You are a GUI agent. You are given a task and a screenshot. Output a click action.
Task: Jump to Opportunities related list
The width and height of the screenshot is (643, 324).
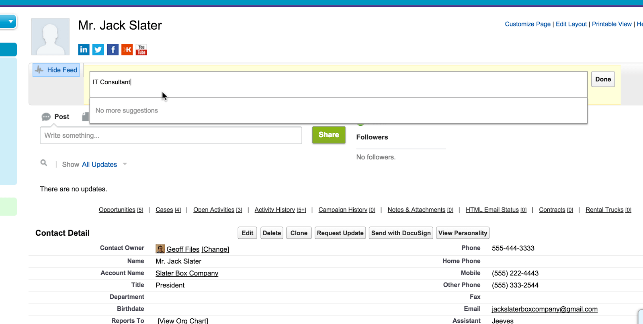[117, 210]
